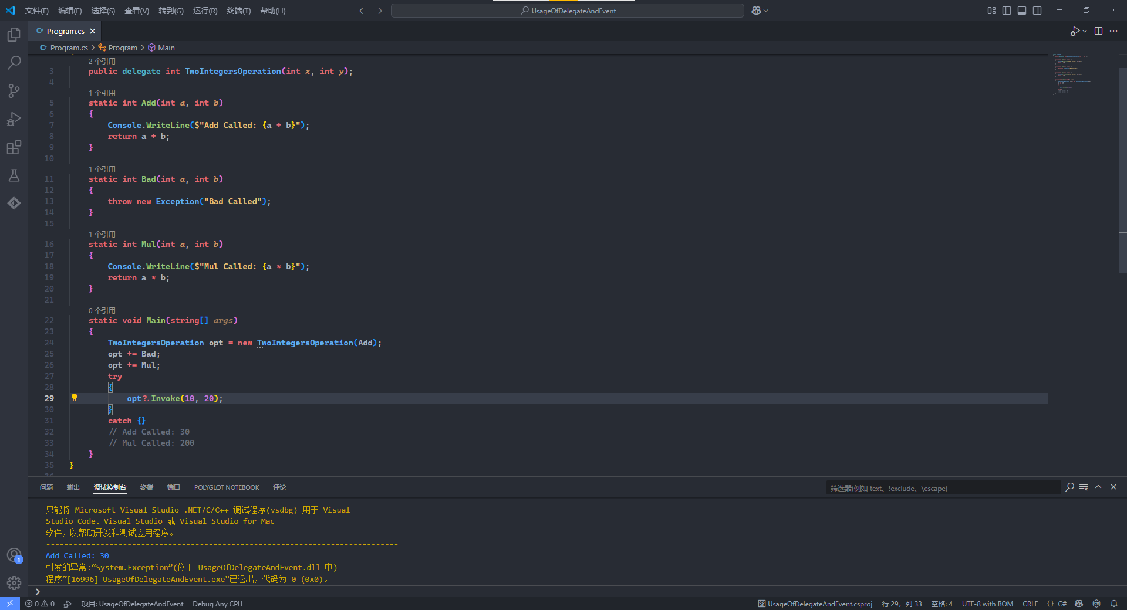The image size is (1127, 610).
Task: Open the Explorer view in activity bar
Action: pyautogui.click(x=14, y=35)
